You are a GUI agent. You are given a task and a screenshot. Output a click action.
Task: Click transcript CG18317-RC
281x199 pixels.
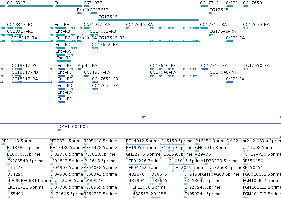pyautogui.click(x=20, y=24)
